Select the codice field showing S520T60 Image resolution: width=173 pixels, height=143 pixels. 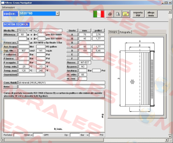coord(38,14)
